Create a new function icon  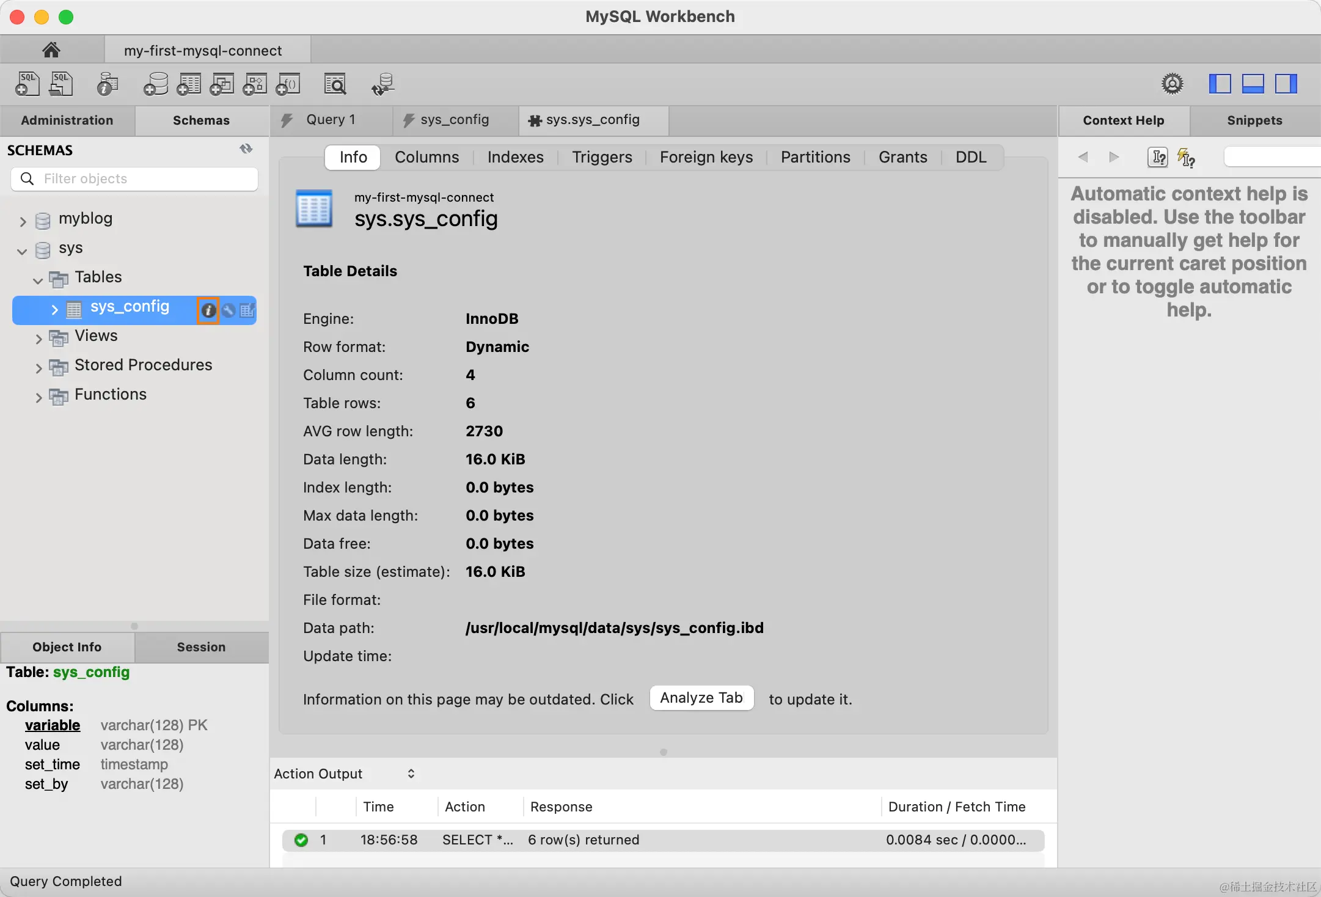tap(288, 84)
